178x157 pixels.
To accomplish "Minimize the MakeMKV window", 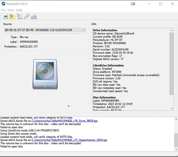I will point(149,4).
